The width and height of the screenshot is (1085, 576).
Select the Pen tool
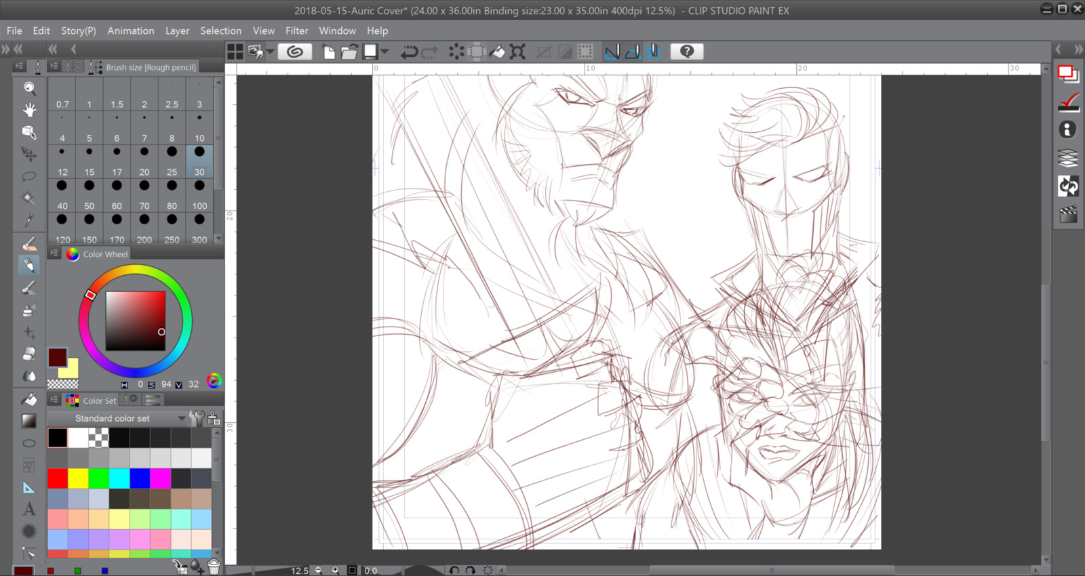click(29, 243)
